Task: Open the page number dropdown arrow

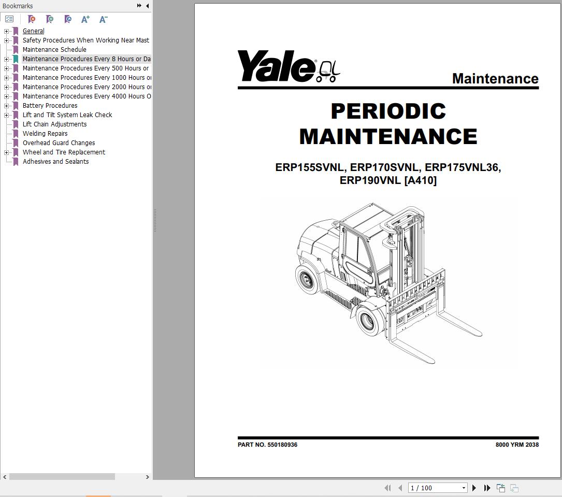Action: (x=464, y=488)
